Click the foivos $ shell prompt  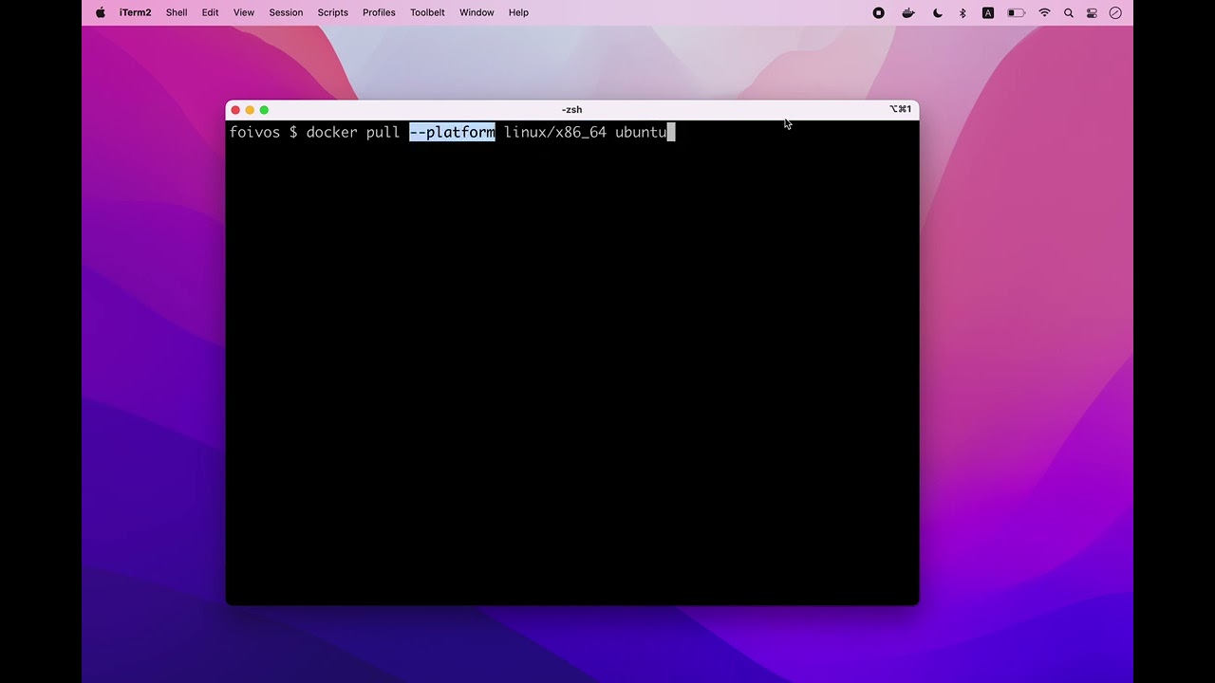coord(263,132)
